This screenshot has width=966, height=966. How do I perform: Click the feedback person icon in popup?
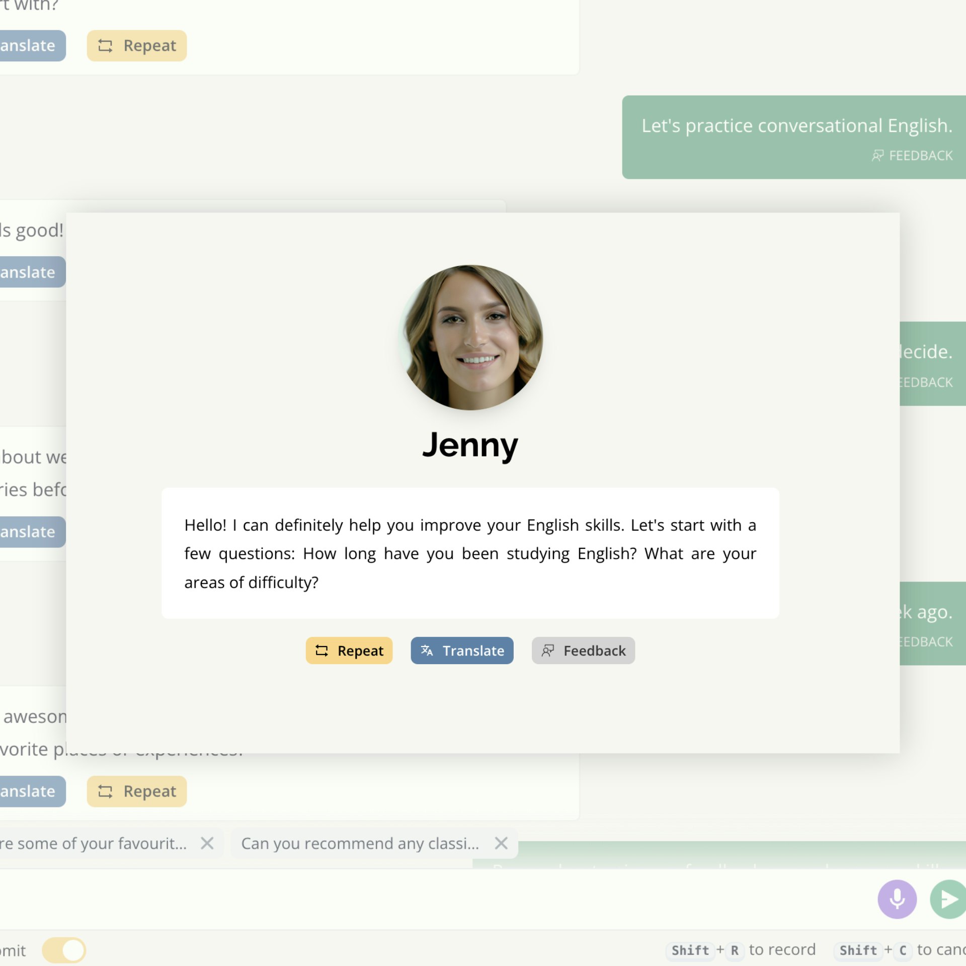click(547, 651)
